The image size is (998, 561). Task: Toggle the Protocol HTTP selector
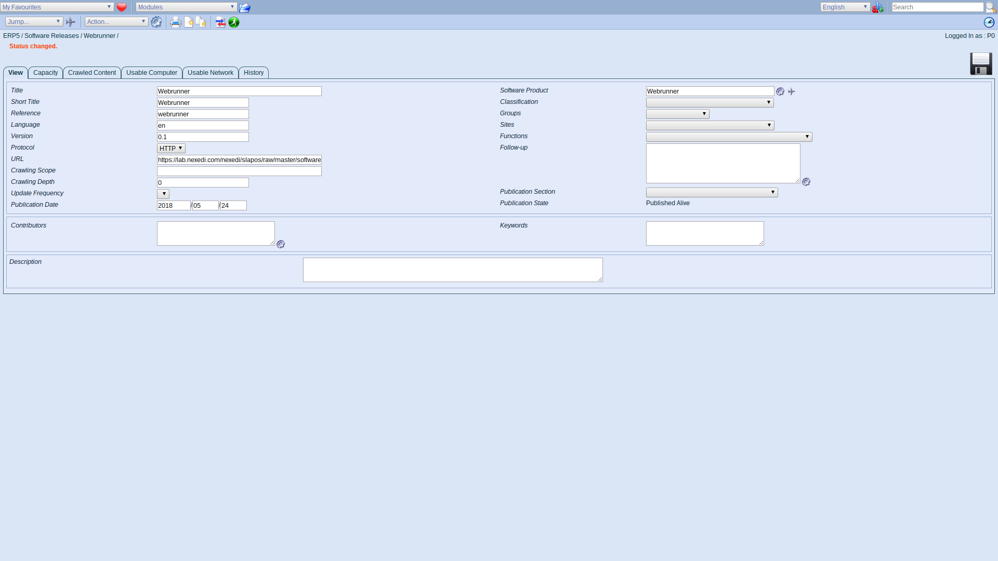[170, 148]
